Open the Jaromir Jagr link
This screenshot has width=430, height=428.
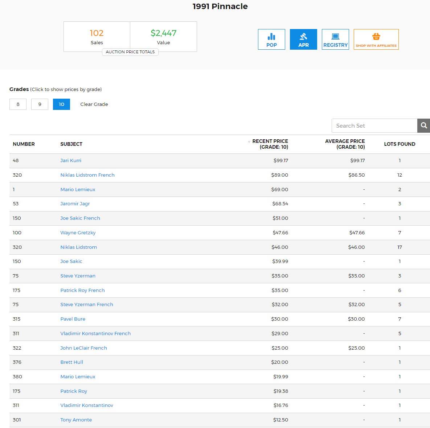(75, 204)
